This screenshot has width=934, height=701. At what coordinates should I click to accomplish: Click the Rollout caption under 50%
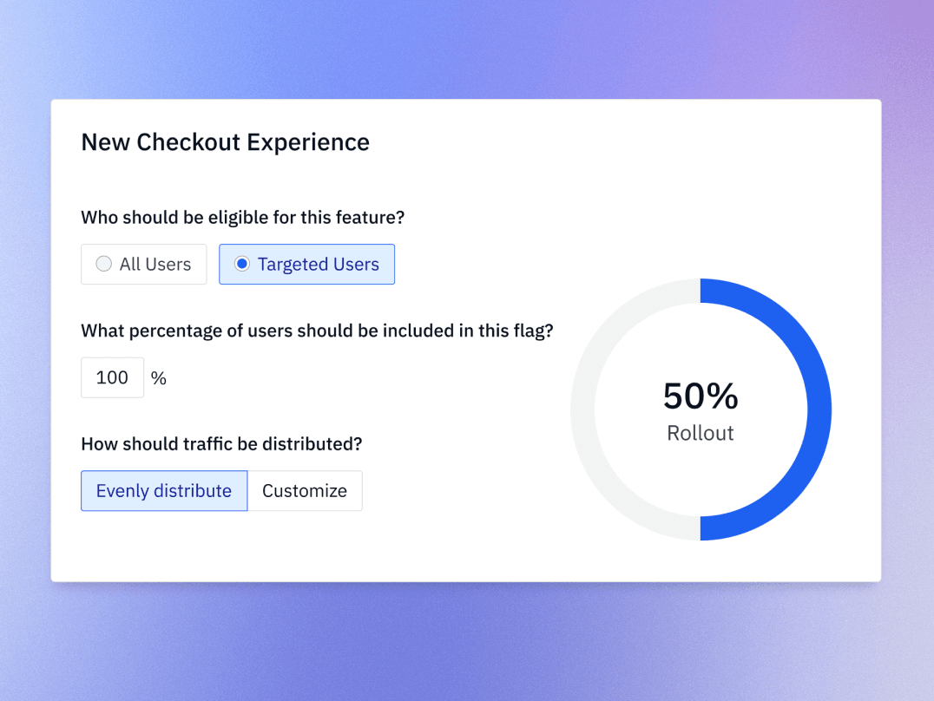pos(700,433)
